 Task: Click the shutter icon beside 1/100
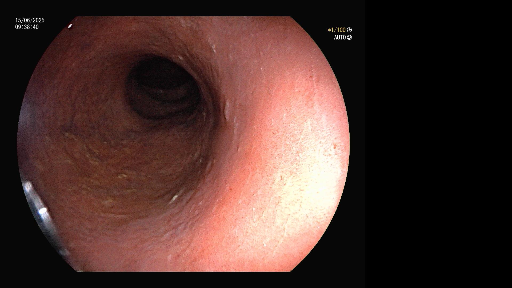click(349, 30)
